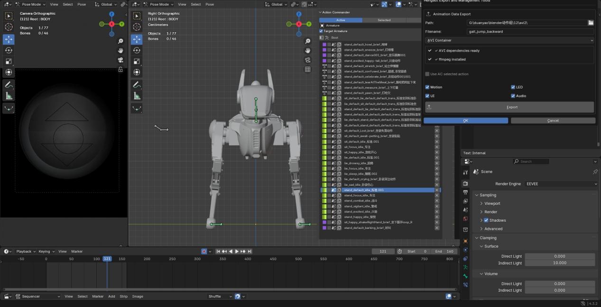
Task: Select the Move tool in Right Orthographic viewport
Action: pos(137,39)
